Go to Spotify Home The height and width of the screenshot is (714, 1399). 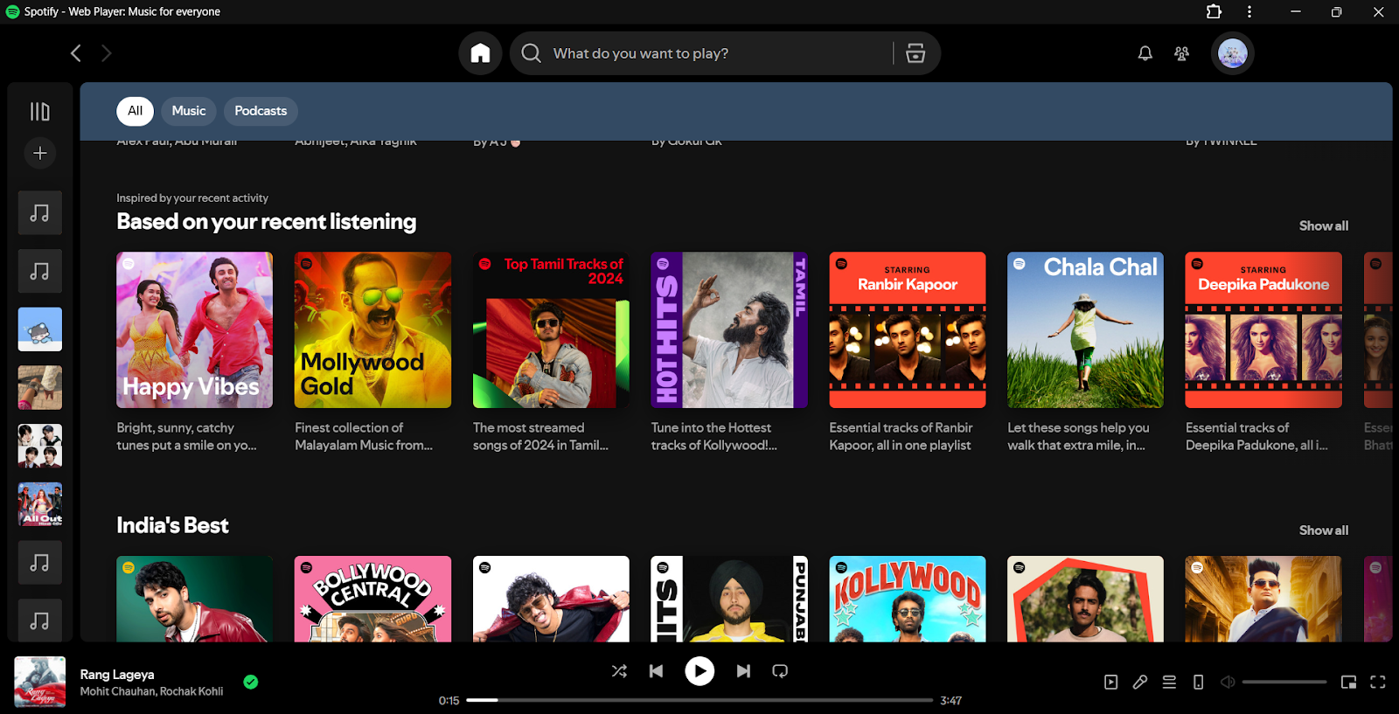tap(480, 53)
